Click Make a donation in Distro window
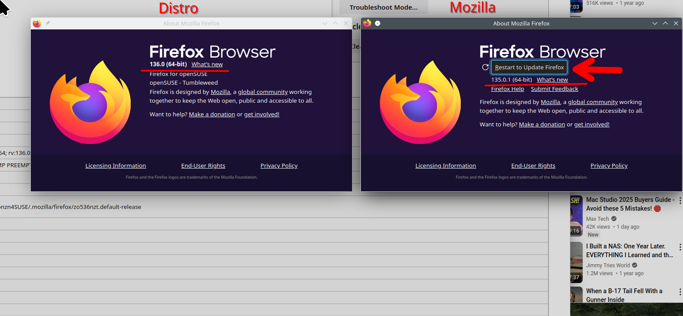 212,115
